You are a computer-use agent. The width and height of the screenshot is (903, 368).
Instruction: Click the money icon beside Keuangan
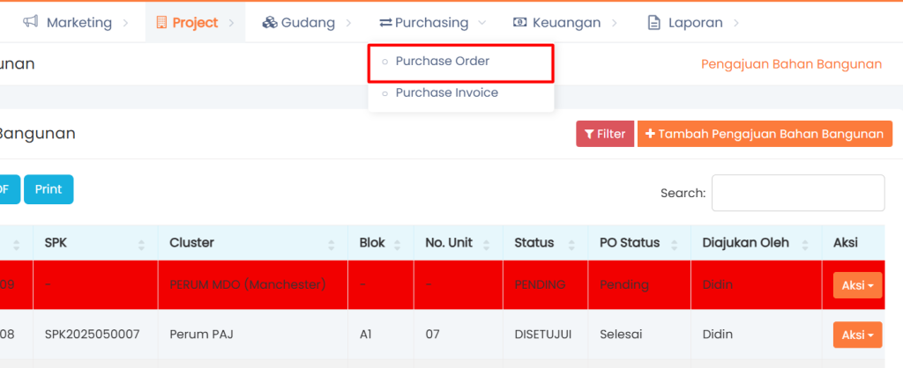(520, 22)
